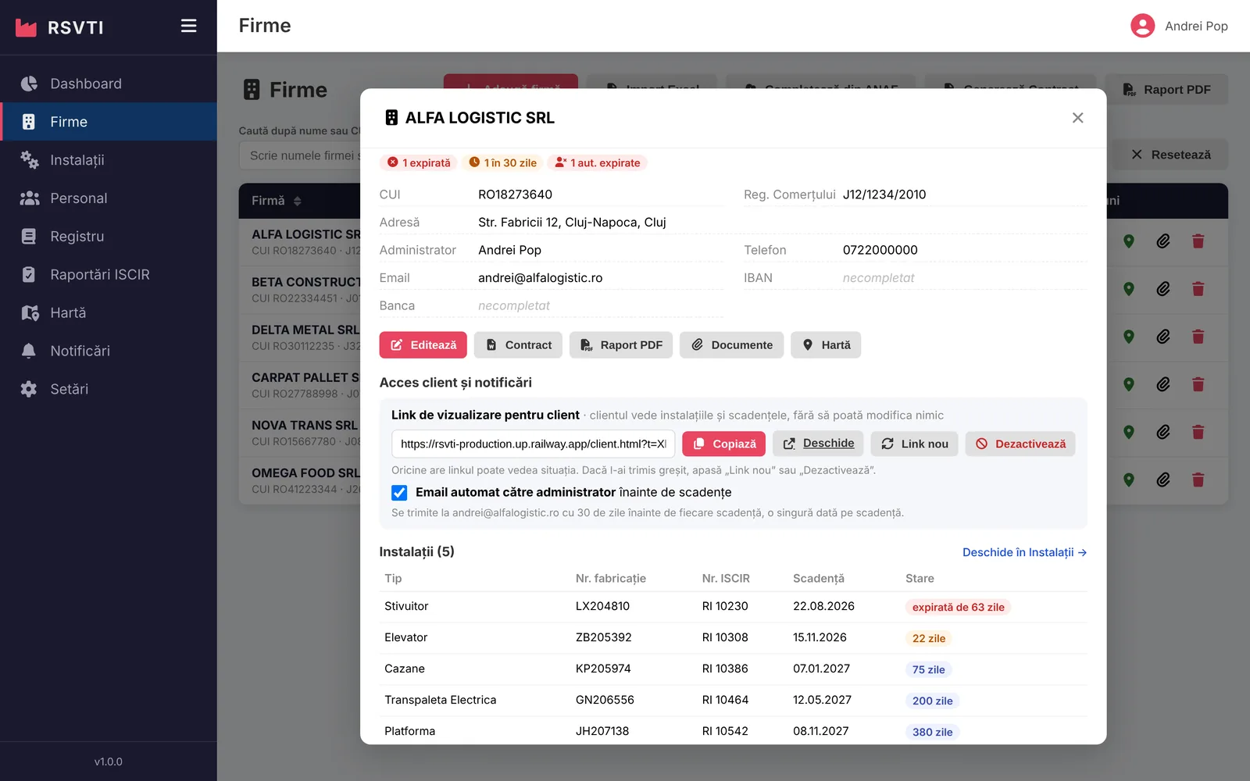Open Documente in the dialog
Viewport: 1250px width, 781px height.
click(x=731, y=345)
